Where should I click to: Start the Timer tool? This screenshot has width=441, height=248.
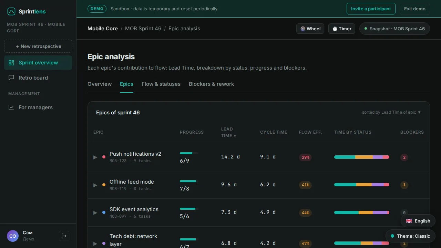tap(342, 29)
